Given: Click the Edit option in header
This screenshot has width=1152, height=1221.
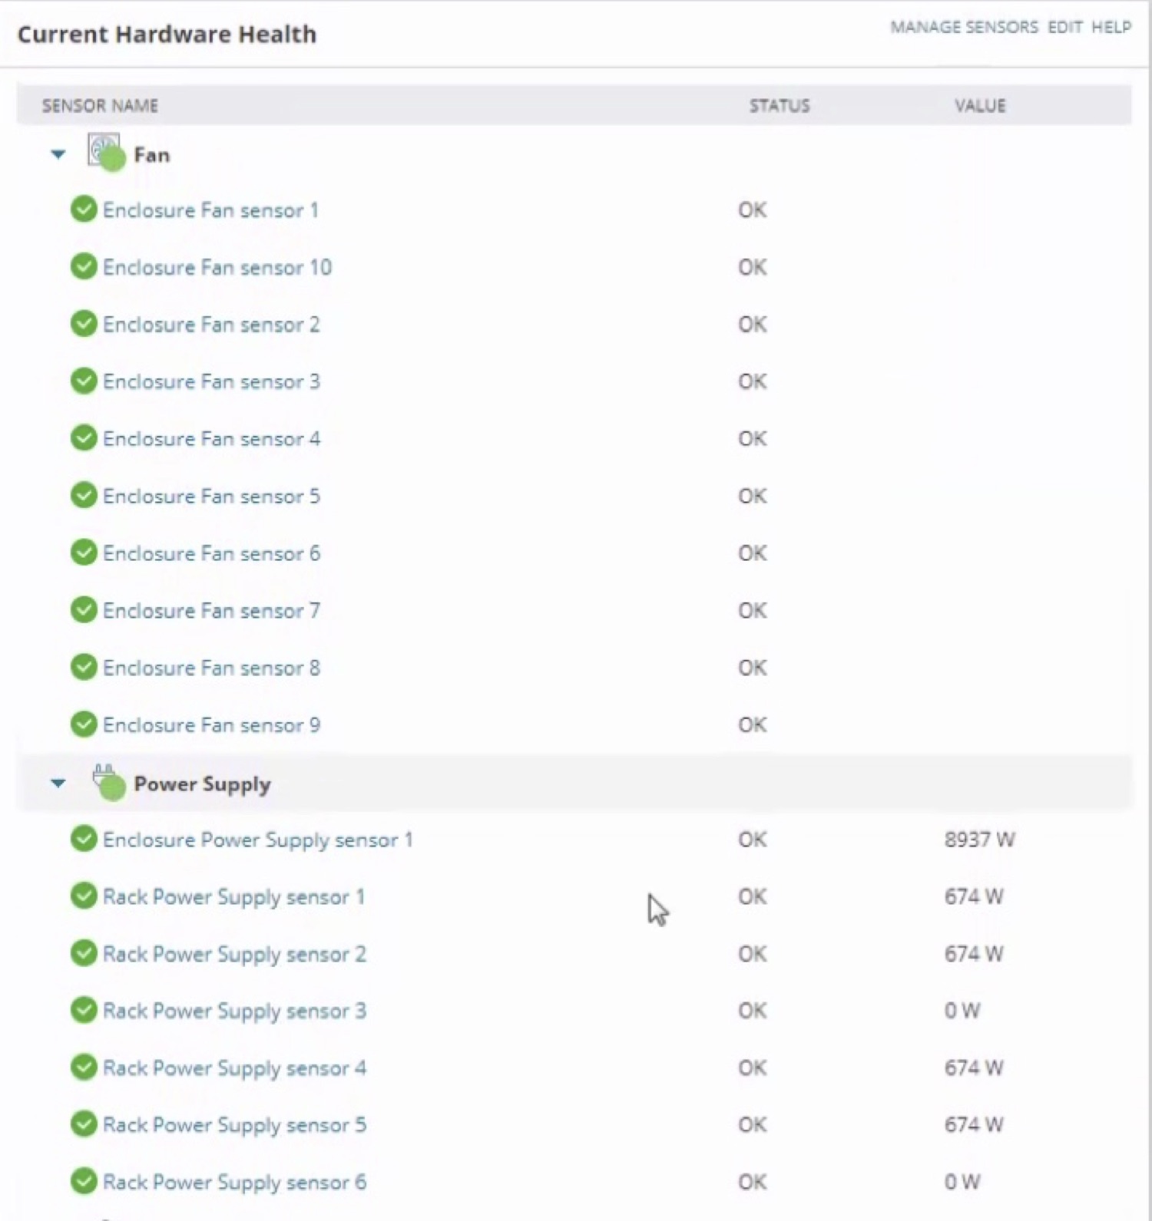Looking at the screenshot, I should [1064, 28].
